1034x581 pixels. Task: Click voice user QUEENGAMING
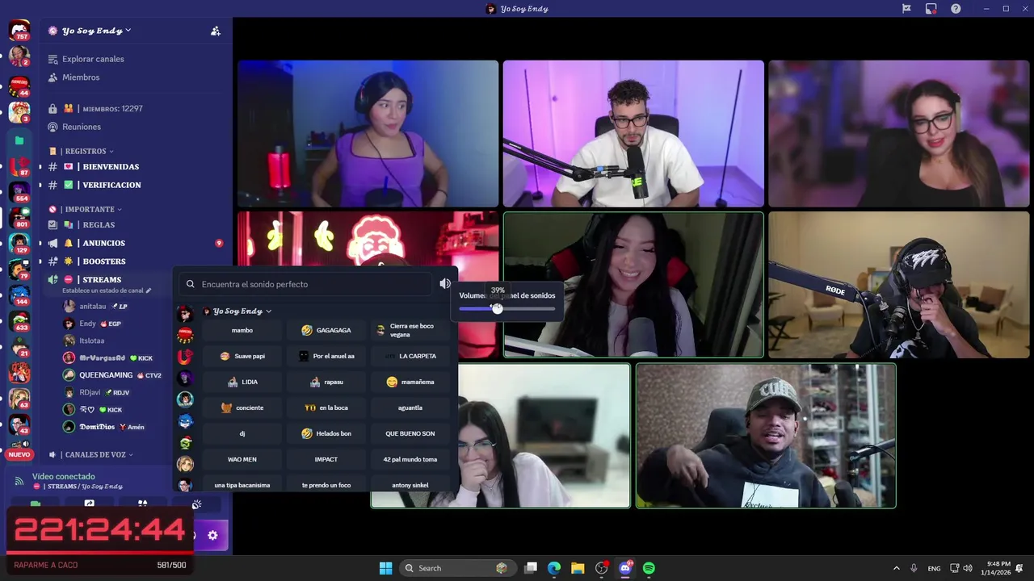pyautogui.click(x=113, y=375)
